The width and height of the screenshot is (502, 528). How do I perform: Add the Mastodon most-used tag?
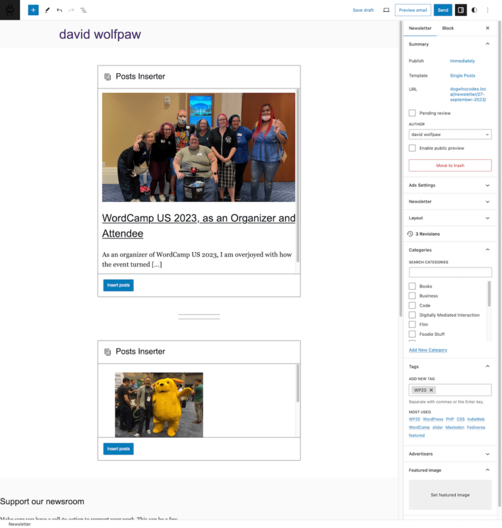(455, 427)
